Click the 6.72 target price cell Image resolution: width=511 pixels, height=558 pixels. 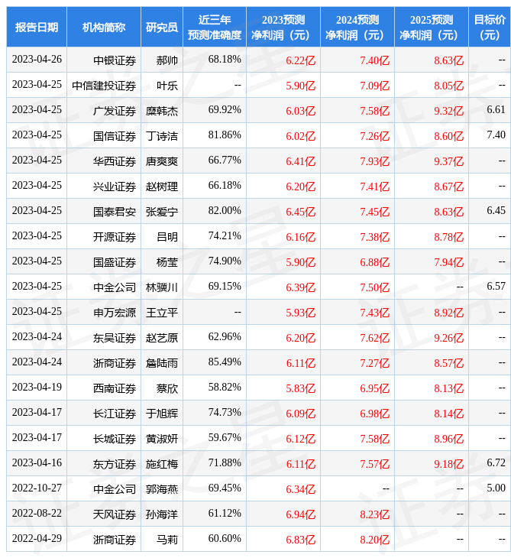(496, 463)
